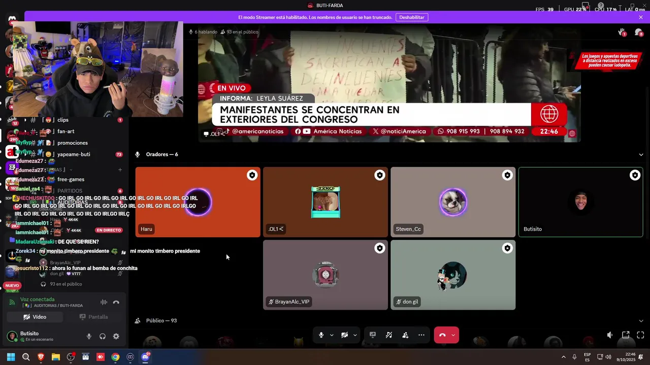The width and height of the screenshot is (650, 365).
Task: Turn on Vídeo in voice panel
Action: coord(35,317)
